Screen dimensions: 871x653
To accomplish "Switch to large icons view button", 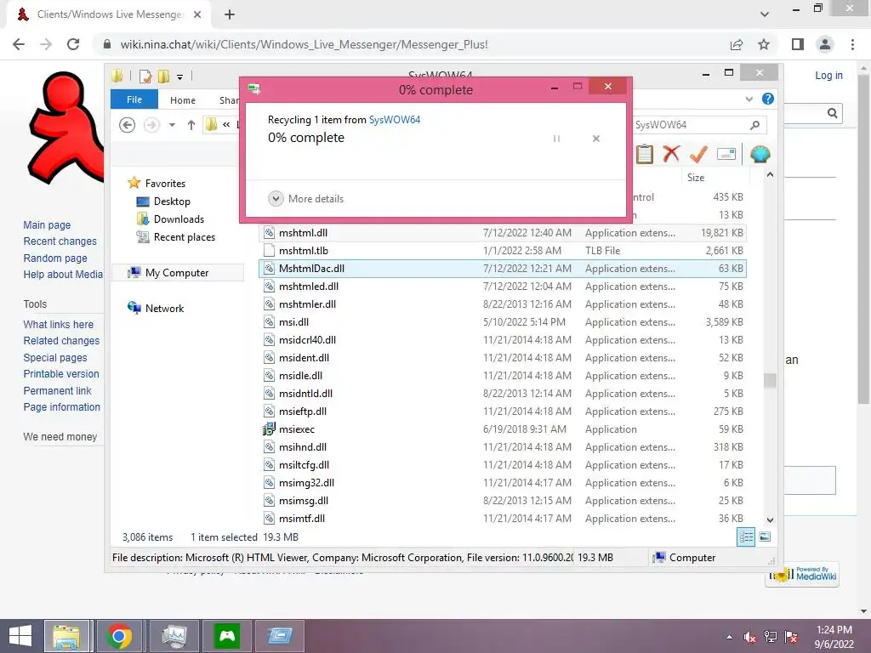I will [x=765, y=537].
